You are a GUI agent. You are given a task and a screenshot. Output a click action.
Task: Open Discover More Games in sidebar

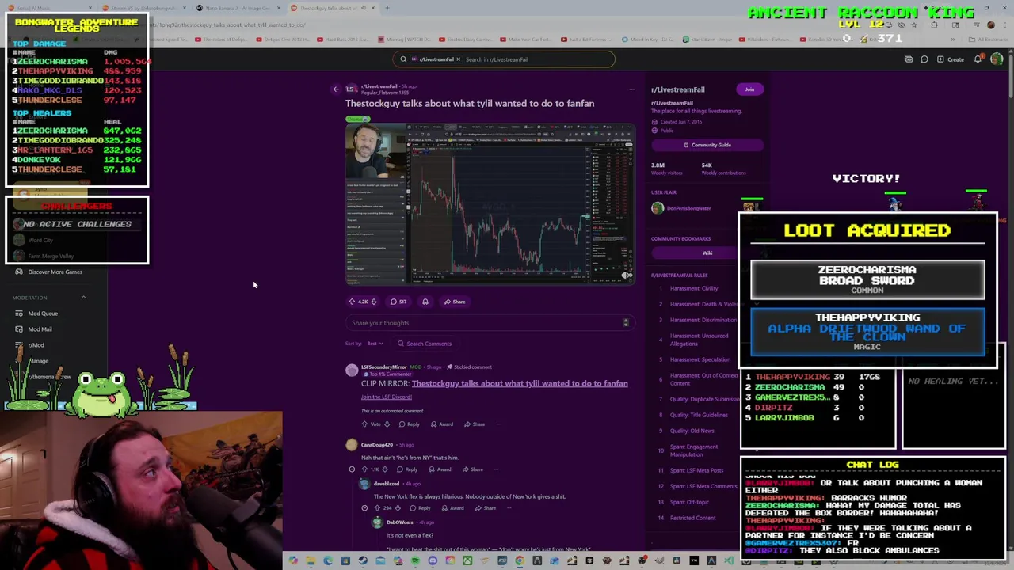55,272
